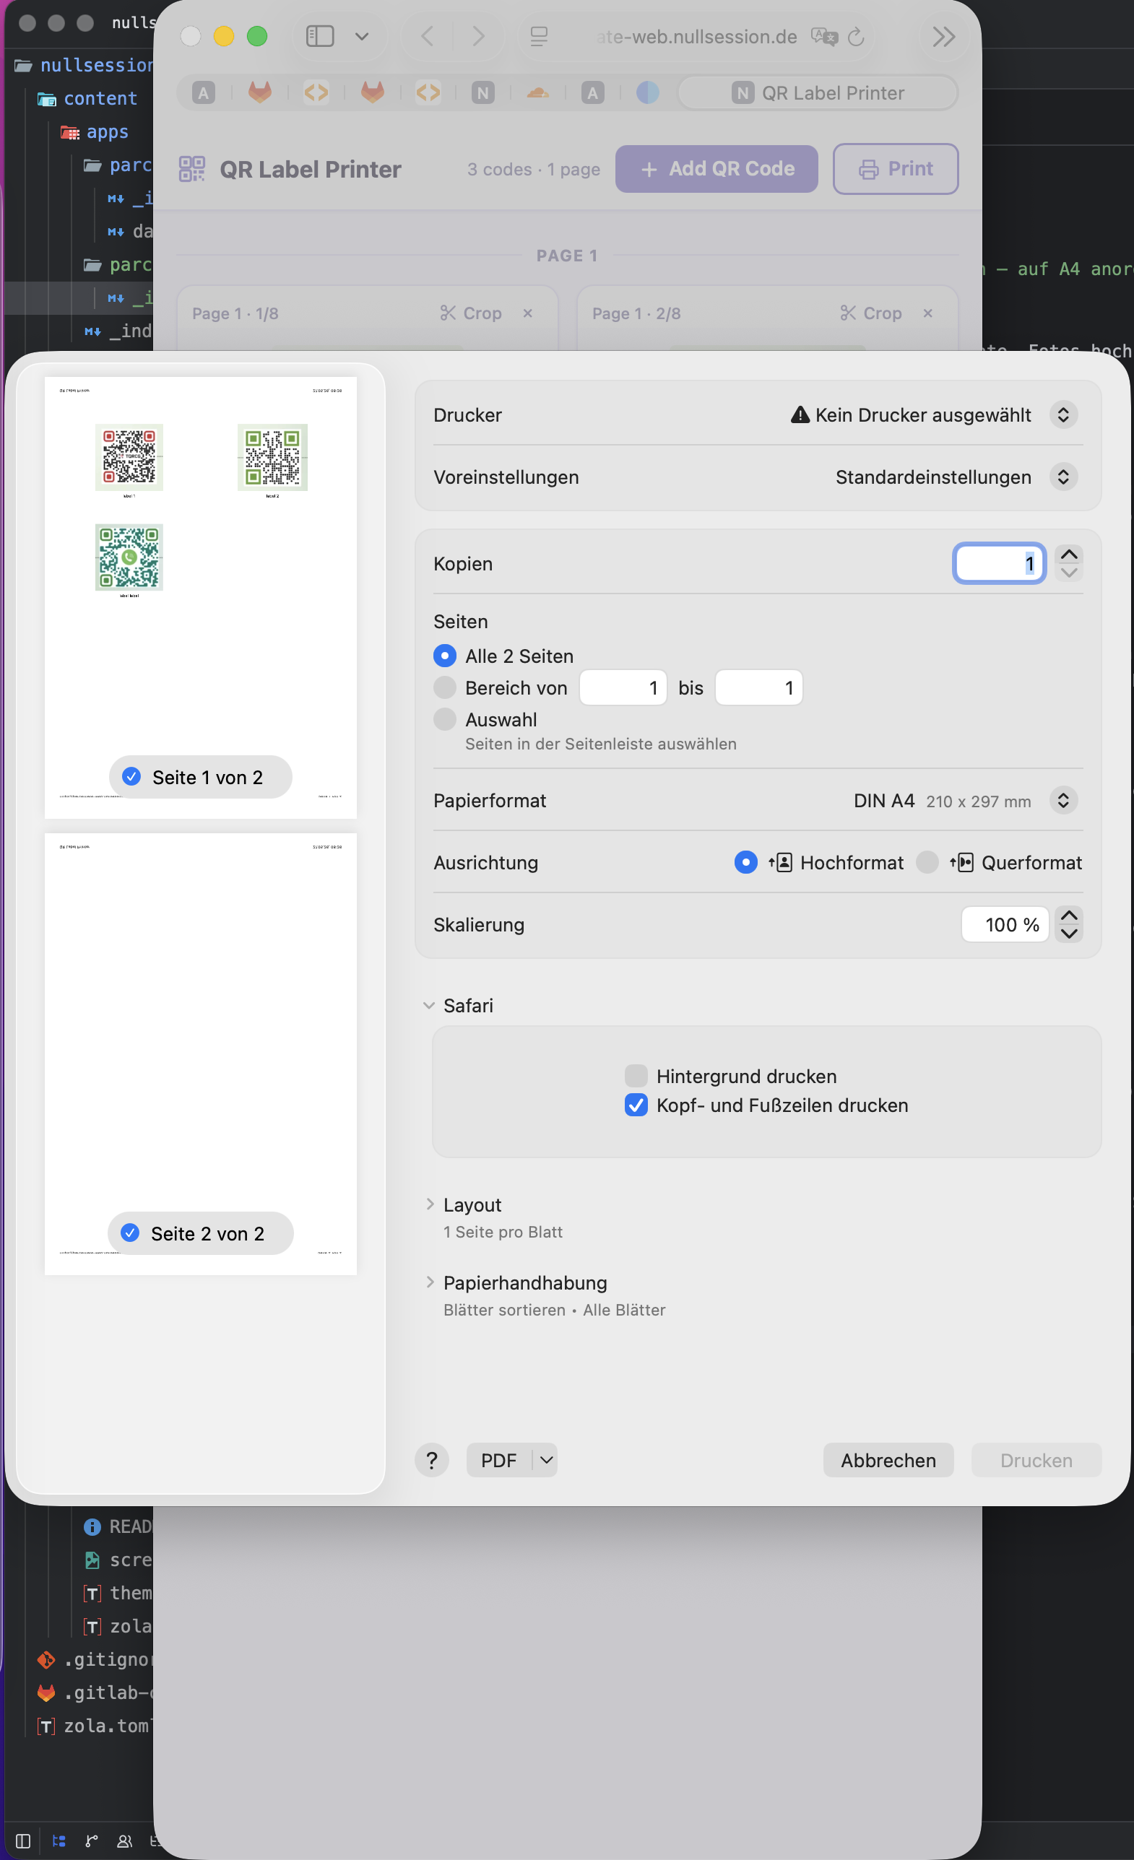Toggle checkmark on Seite 1 von 2
This screenshot has width=1134, height=1860.
pos(131,776)
